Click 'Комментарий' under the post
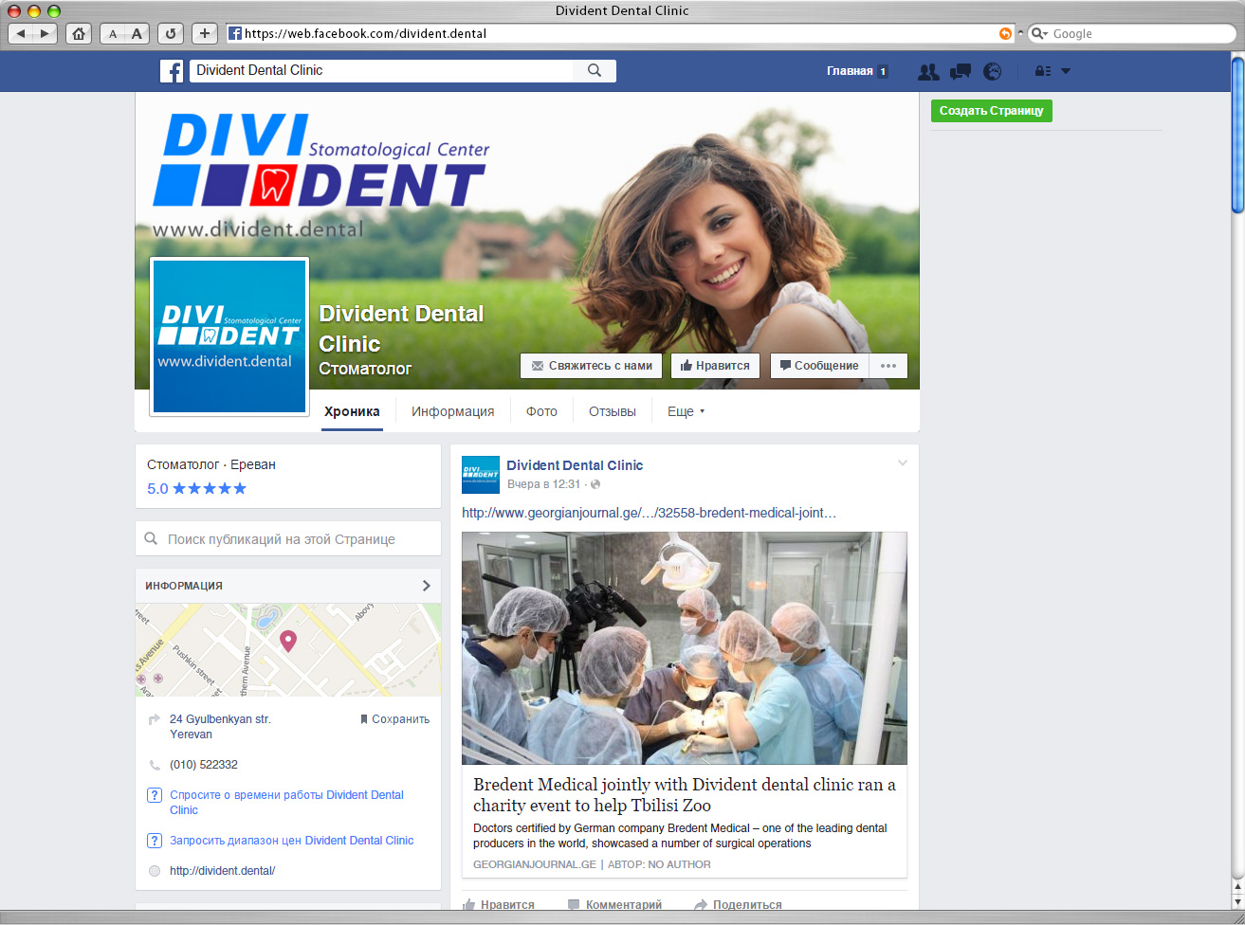This screenshot has height=925, width=1245. coord(614,905)
